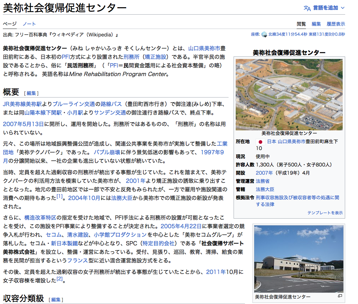Click the 2011年 link

coord(216,272)
